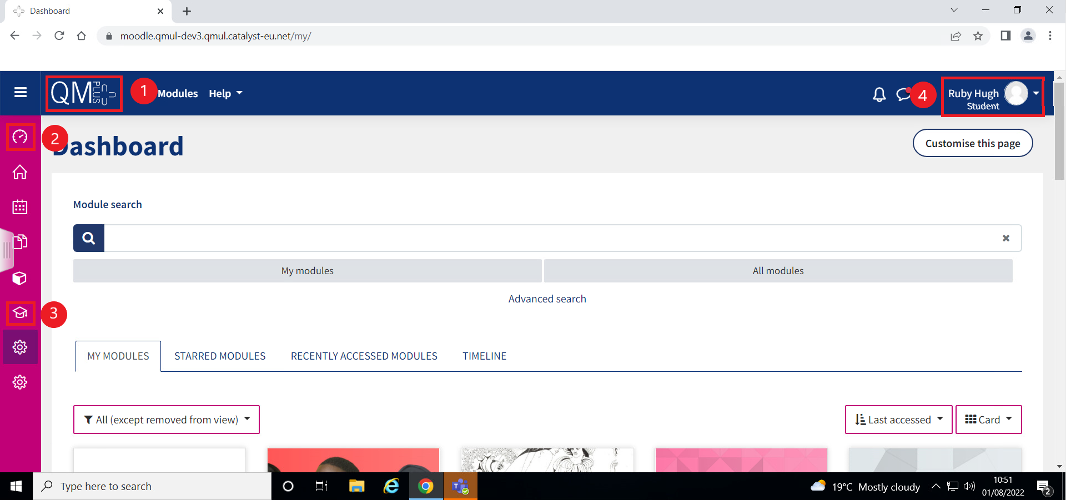This screenshot has height=500, width=1066.
Task: Toggle the hamburger navigation drawer
Action: [20, 93]
